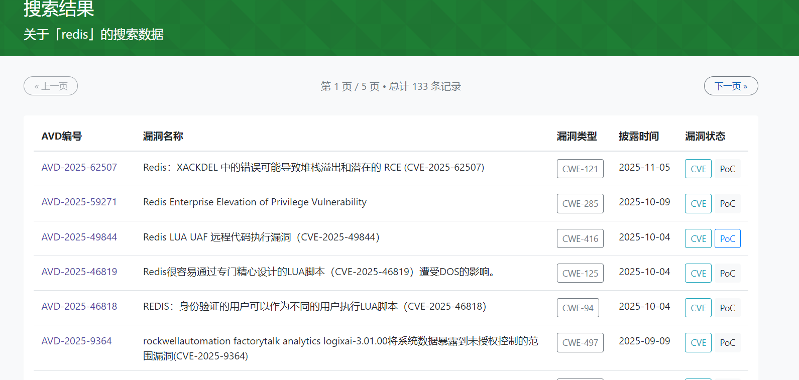Viewport: 799px width, 380px height.
Task: Click the 漏洞名称 column header
Action: 163,136
